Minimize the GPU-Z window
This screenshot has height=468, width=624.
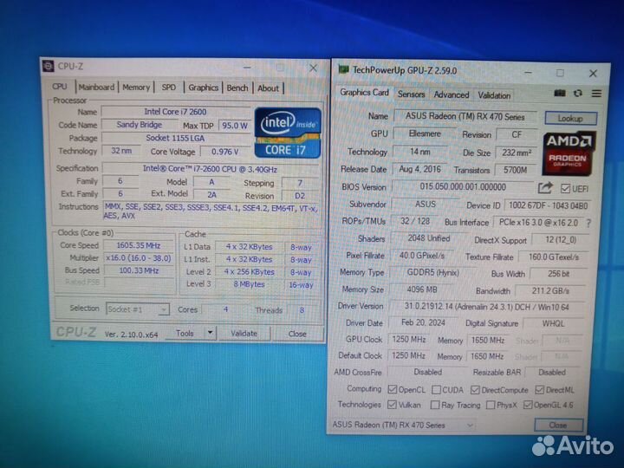coord(528,73)
